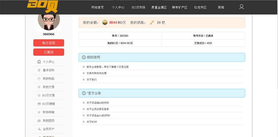Open BO贝交易 in the sidebar
This screenshot has width=278, height=137.
pyautogui.click(x=49, y=95)
